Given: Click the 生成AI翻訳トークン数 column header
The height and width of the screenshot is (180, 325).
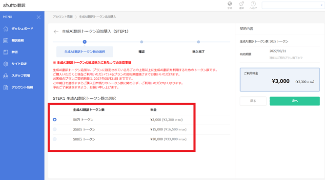Looking at the screenshot, I should (x=89, y=110).
